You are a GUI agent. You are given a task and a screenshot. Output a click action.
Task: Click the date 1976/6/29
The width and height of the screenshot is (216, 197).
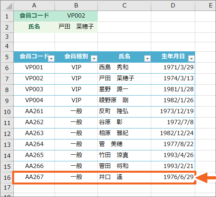[x=179, y=177]
